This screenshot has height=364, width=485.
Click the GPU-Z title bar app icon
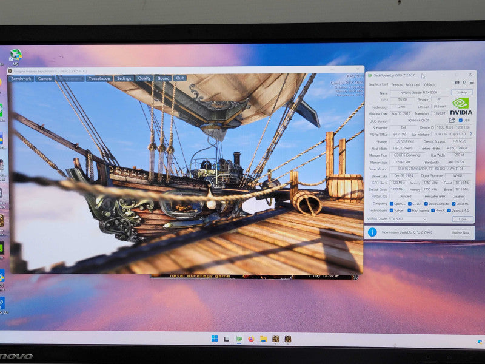tap(370, 75)
